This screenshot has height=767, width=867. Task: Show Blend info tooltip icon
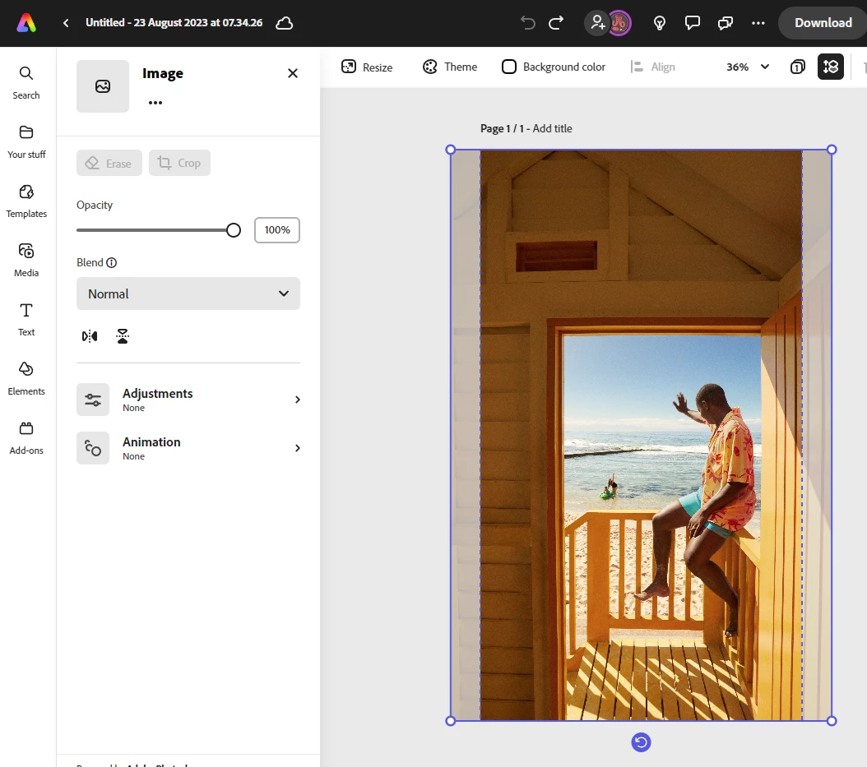tap(112, 262)
